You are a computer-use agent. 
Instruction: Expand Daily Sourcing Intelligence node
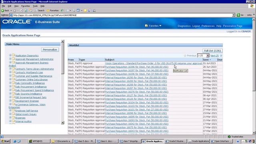10,93
